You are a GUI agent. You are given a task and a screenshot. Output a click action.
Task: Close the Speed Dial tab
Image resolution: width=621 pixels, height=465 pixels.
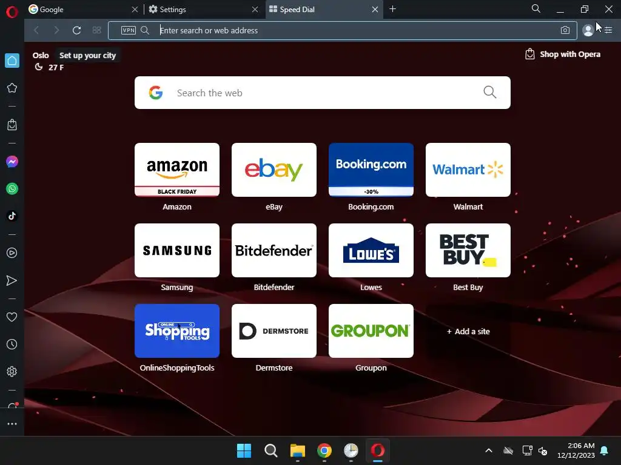pos(375,9)
